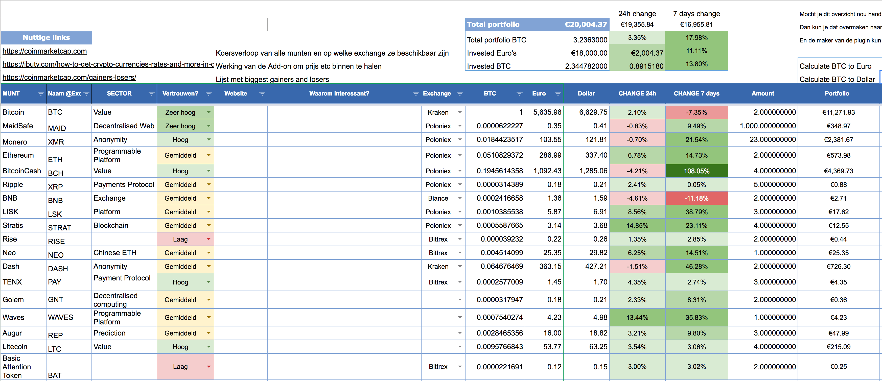
Task: Click the empty bordered cell above the descriptions
Action: [241, 25]
